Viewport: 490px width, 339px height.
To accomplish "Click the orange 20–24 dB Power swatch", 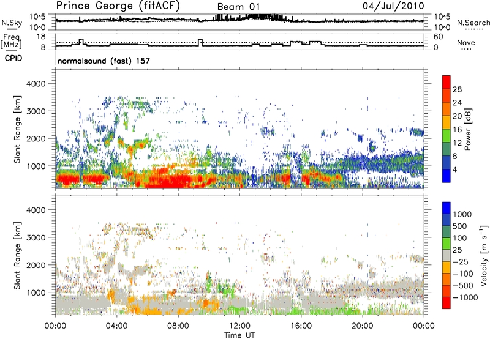I will pyautogui.click(x=447, y=109).
